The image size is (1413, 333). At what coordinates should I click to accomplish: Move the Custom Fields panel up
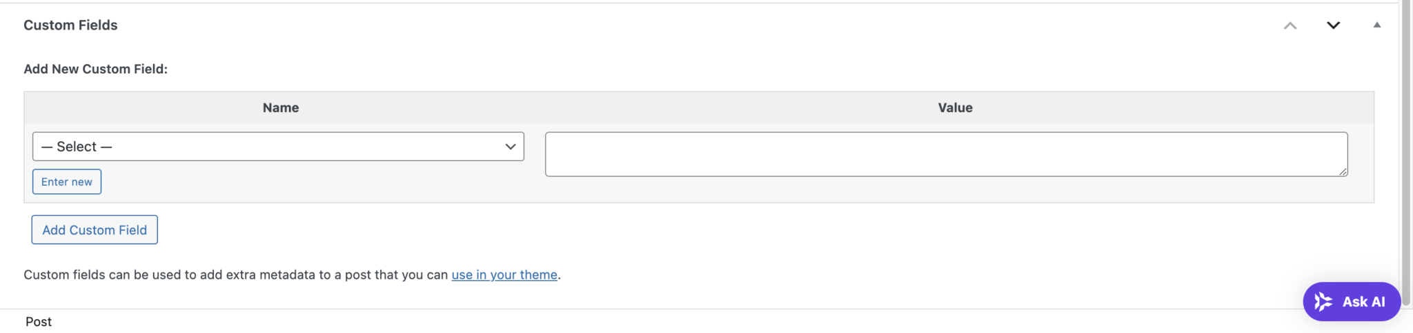[x=1290, y=25]
